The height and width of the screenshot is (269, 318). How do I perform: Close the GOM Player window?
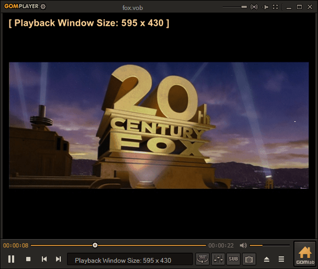click(x=310, y=7)
